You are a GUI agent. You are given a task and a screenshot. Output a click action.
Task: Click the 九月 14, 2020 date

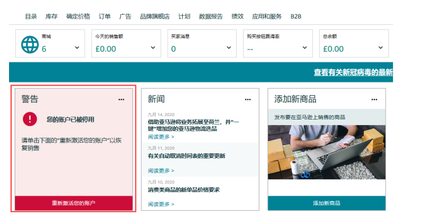(x=161, y=114)
